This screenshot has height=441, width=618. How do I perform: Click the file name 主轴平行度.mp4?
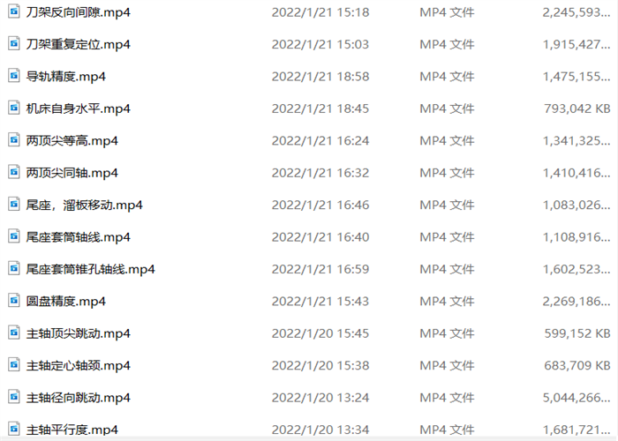click(x=72, y=430)
